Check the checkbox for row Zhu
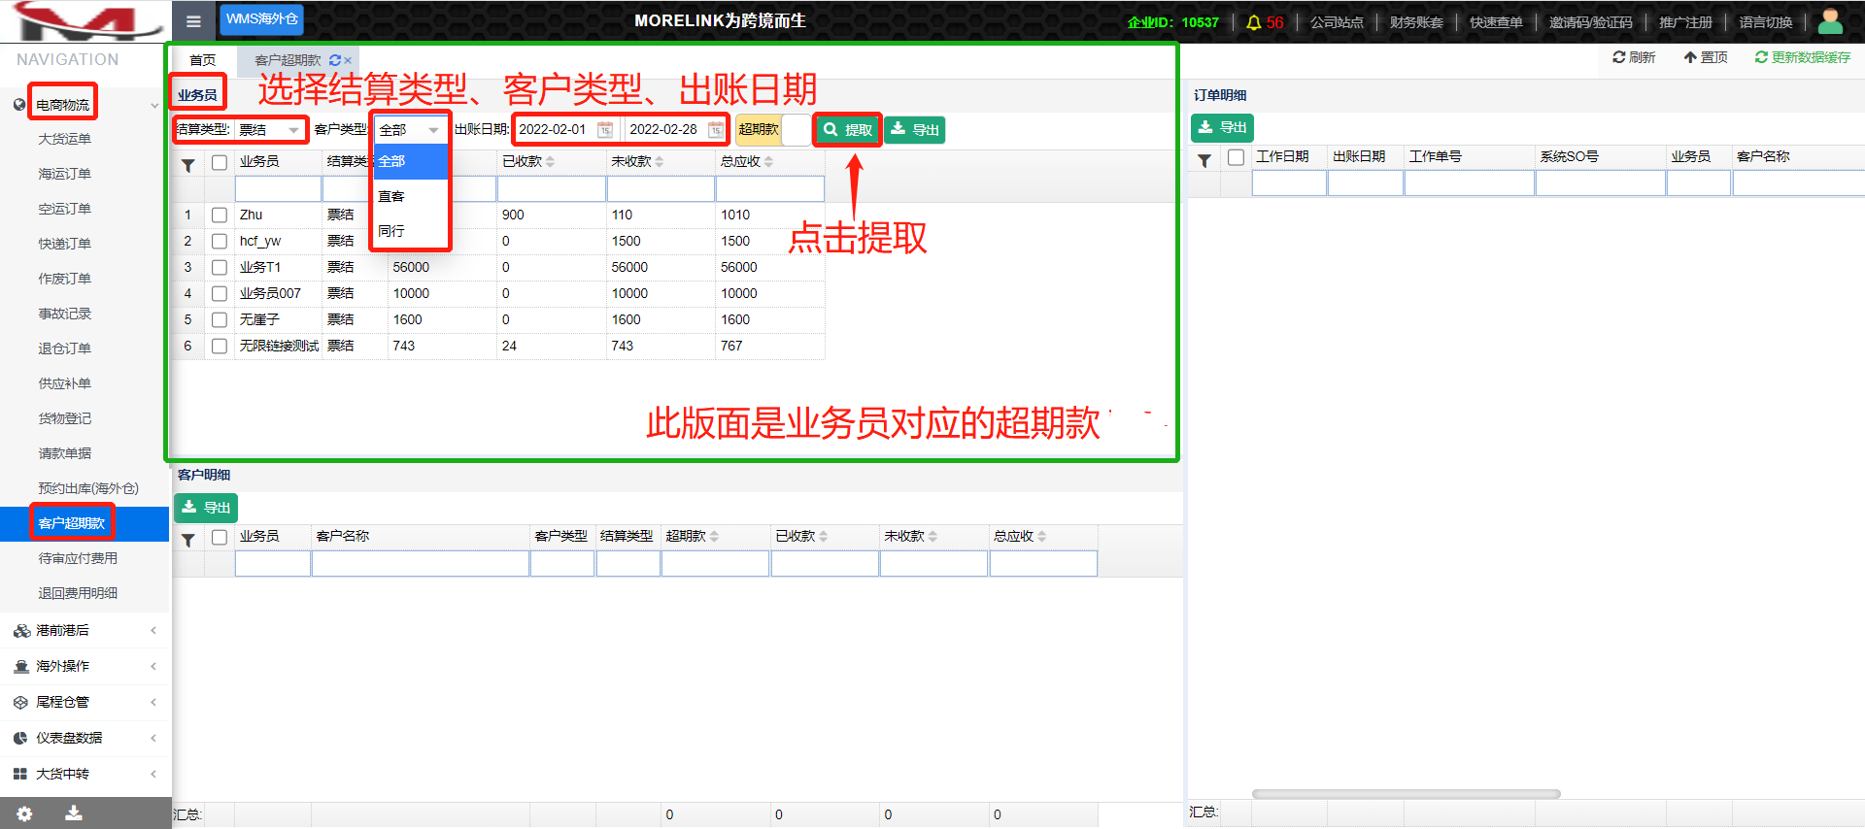Viewport: 1865px width, 829px height. pyautogui.click(x=220, y=216)
